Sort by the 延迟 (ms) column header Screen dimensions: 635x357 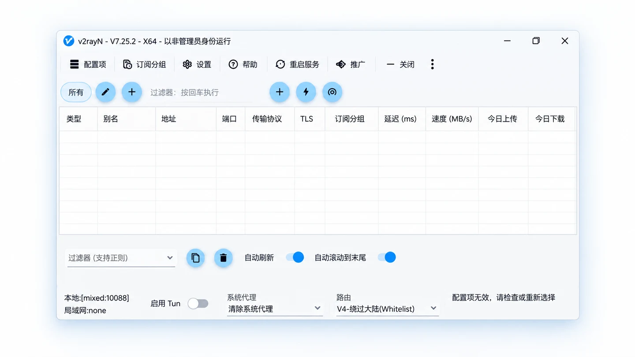tap(402, 119)
